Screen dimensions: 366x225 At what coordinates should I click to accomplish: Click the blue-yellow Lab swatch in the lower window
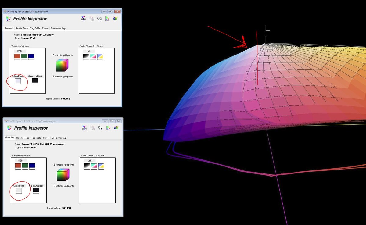click(x=101, y=166)
